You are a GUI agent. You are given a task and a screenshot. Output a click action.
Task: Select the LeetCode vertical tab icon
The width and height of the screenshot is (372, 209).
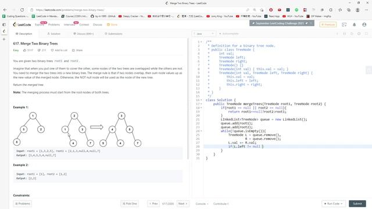4,31
